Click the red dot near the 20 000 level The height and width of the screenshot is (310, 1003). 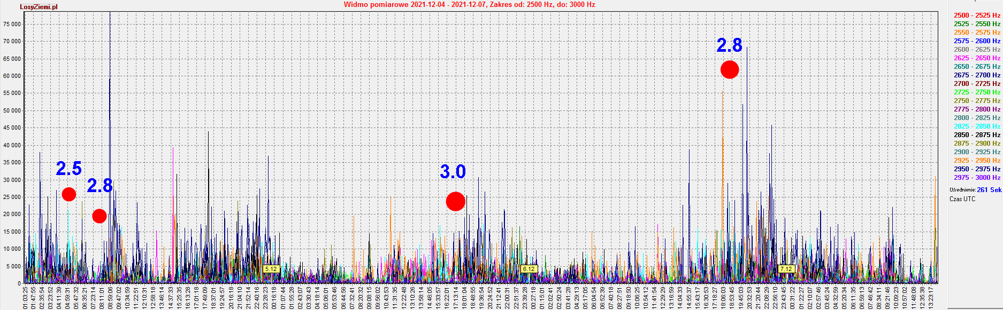(99, 216)
